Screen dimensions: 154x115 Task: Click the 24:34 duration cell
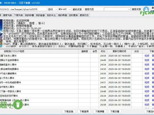click(103, 96)
